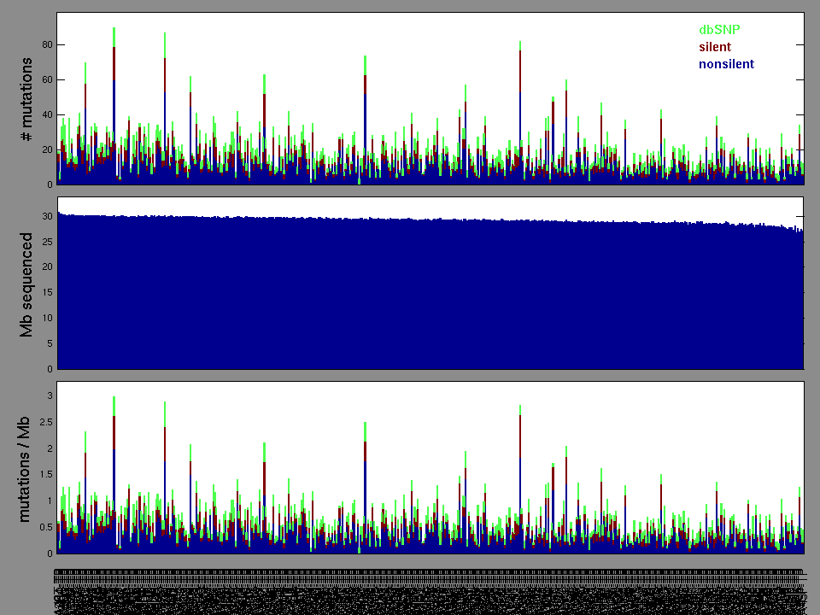Click the dbSNP legend label

(719, 30)
